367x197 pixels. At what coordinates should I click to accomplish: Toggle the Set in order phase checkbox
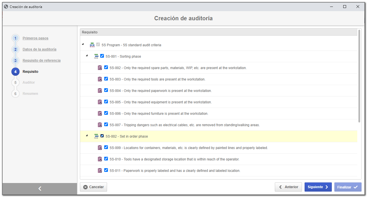(x=102, y=136)
